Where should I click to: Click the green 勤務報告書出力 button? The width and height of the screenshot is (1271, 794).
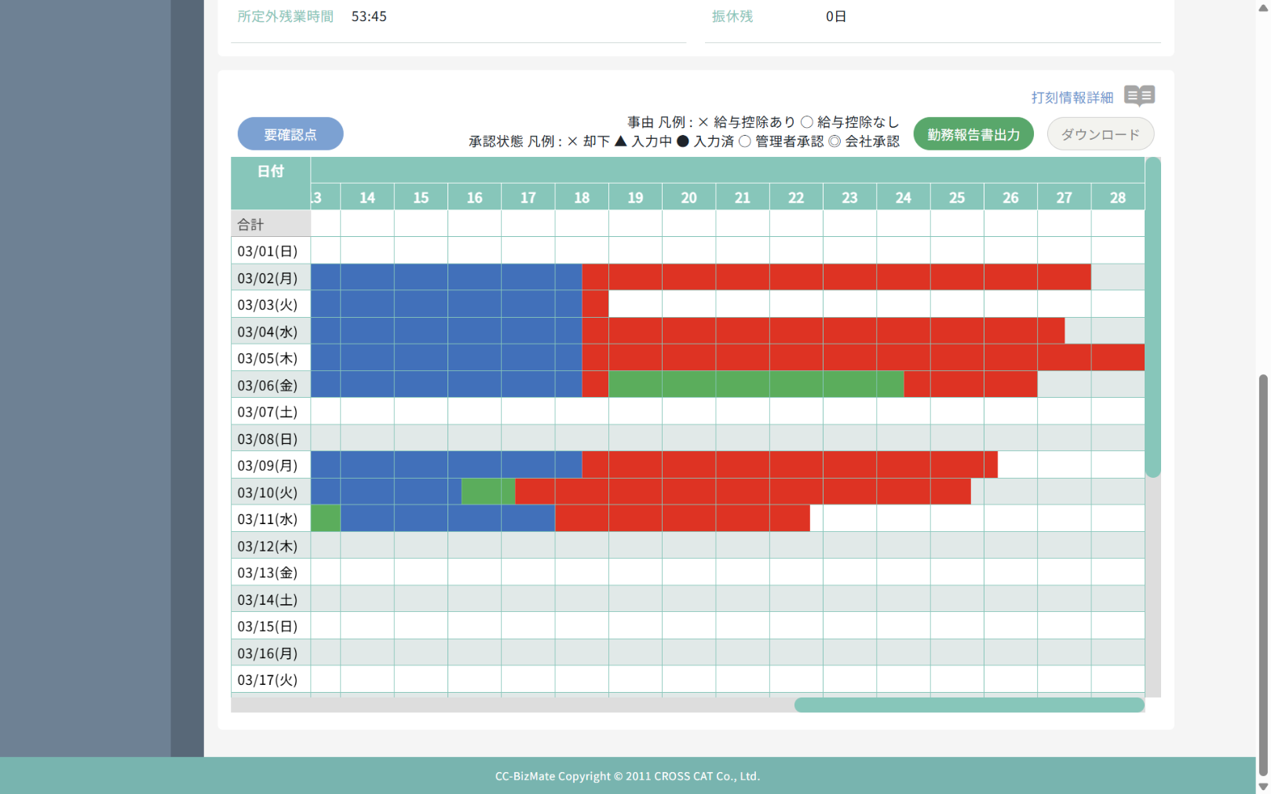click(x=973, y=134)
